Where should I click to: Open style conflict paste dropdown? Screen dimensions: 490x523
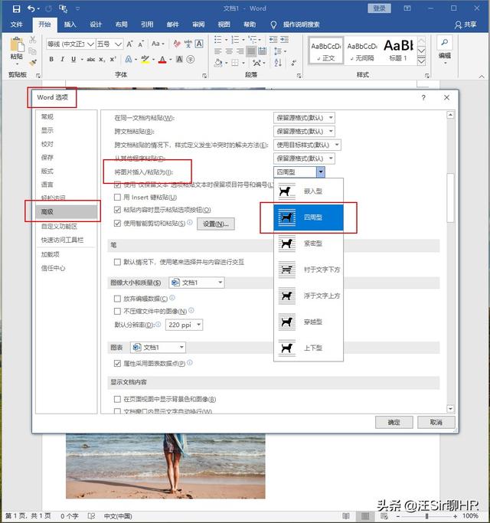coord(307,145)
